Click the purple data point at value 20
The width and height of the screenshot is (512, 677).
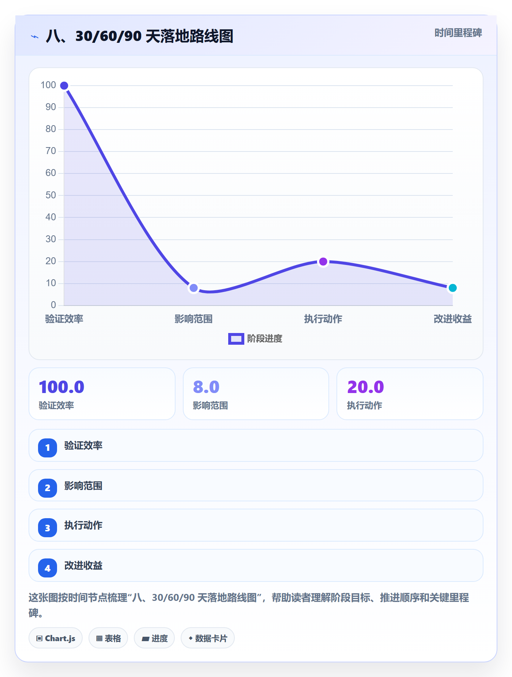(323, 262)
